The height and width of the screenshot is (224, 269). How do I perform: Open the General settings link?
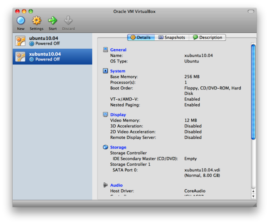pyautogui.click(x=118, y=50)
